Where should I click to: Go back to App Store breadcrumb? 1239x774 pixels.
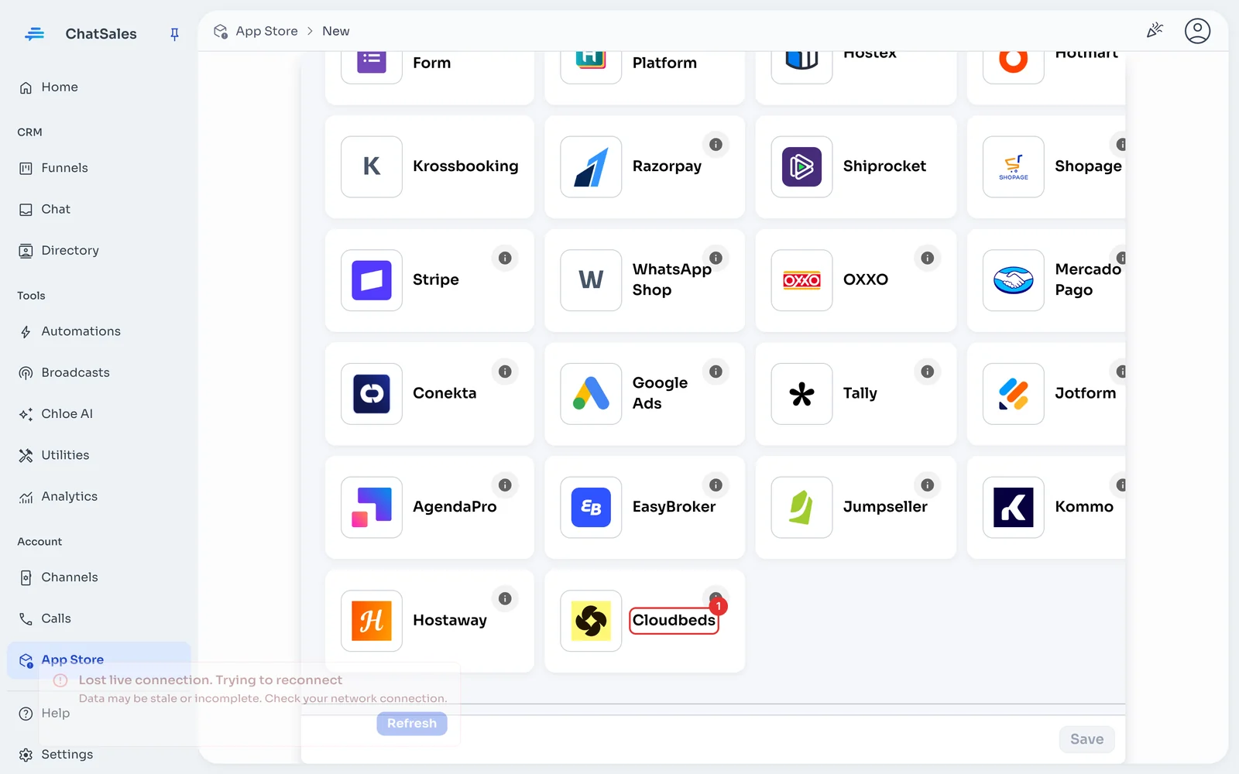266,31
